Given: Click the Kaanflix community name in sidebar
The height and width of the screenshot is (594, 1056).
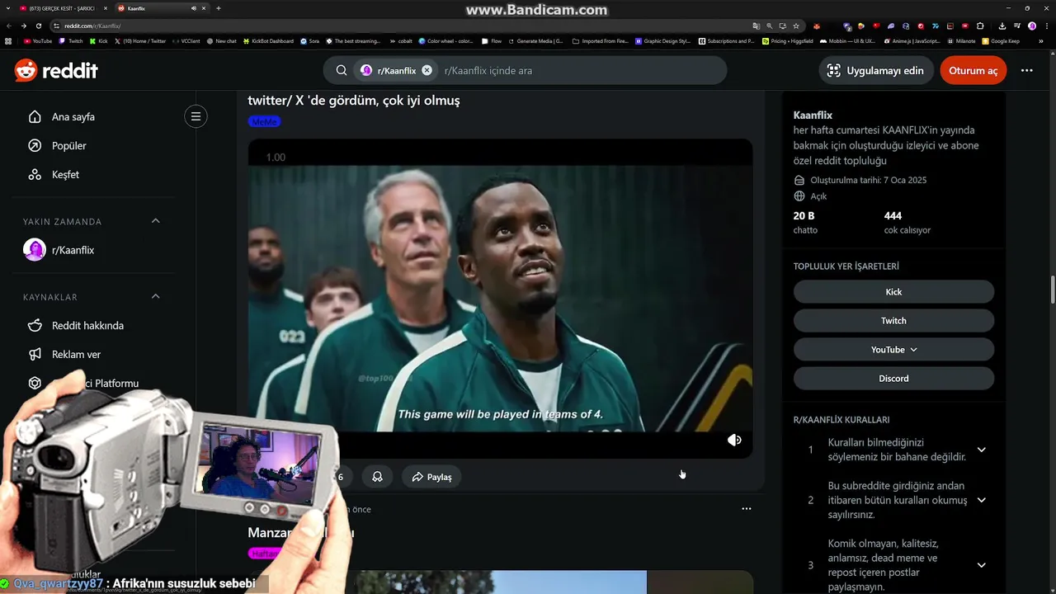Looking at the screenshot, I should (813, 115).
